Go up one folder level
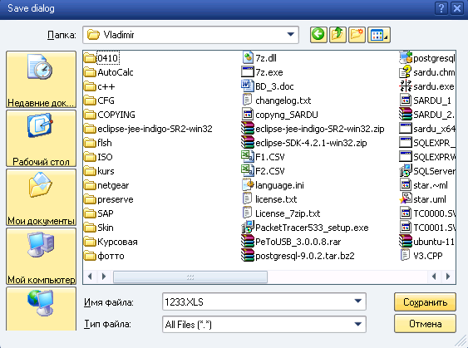This screenshot has height=348, width=468. tap(337, 35)
